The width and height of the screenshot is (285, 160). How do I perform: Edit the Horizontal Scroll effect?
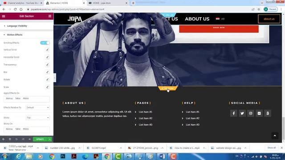click(47, 57)
